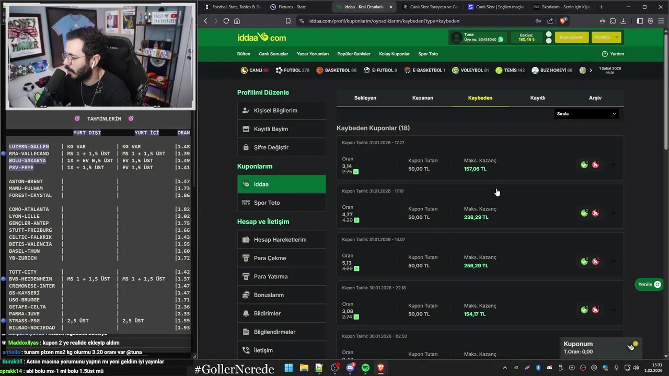Viewport: 669px width, 376px height.
Task: Expand coupon dated 30.01.2026 22.18
Action: click(x=613, y=310)
